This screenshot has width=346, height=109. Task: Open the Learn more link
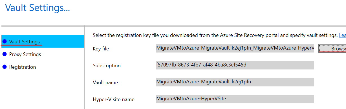click(342, 35)
